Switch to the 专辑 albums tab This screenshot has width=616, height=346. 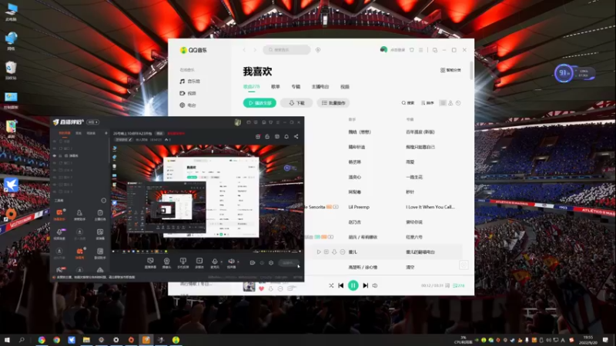point(296,87)
